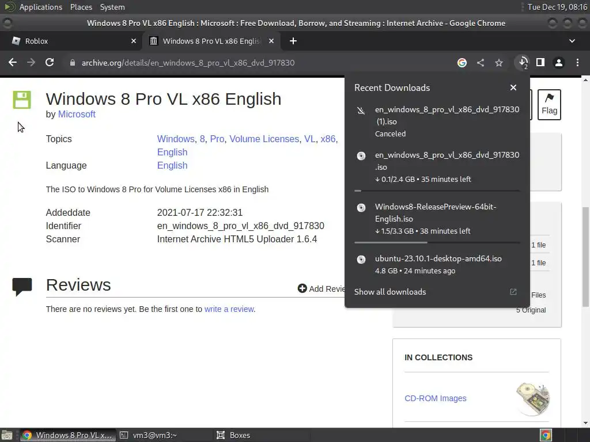
Task: Click disc icon of en_windows_8_pro .iso download
Action: click(361, 156)
